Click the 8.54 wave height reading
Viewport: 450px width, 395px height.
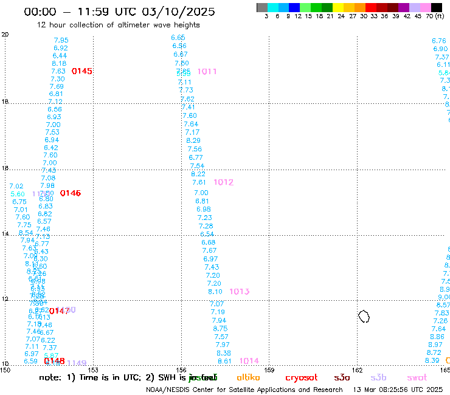(x=26, y=233)
